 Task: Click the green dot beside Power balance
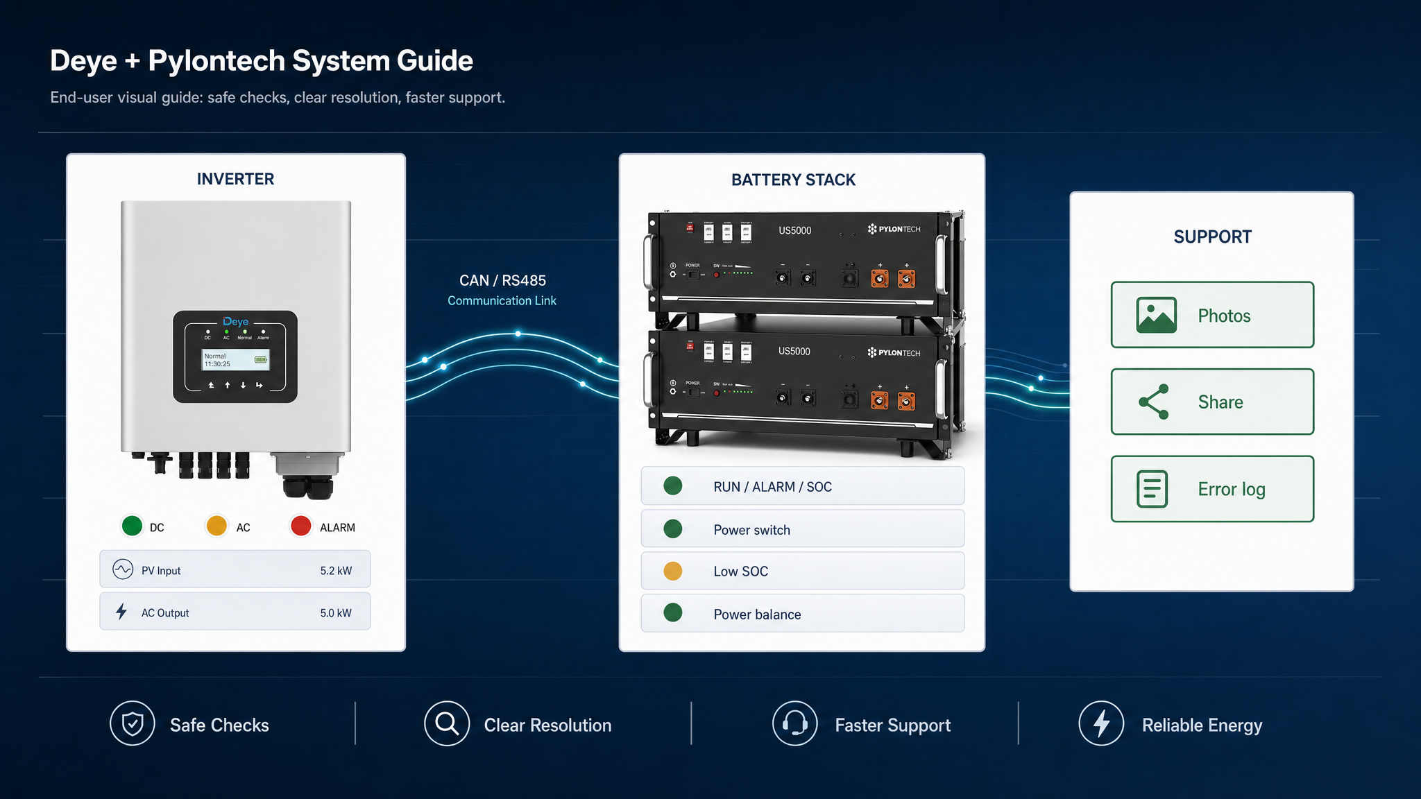(x=673, y=612)
